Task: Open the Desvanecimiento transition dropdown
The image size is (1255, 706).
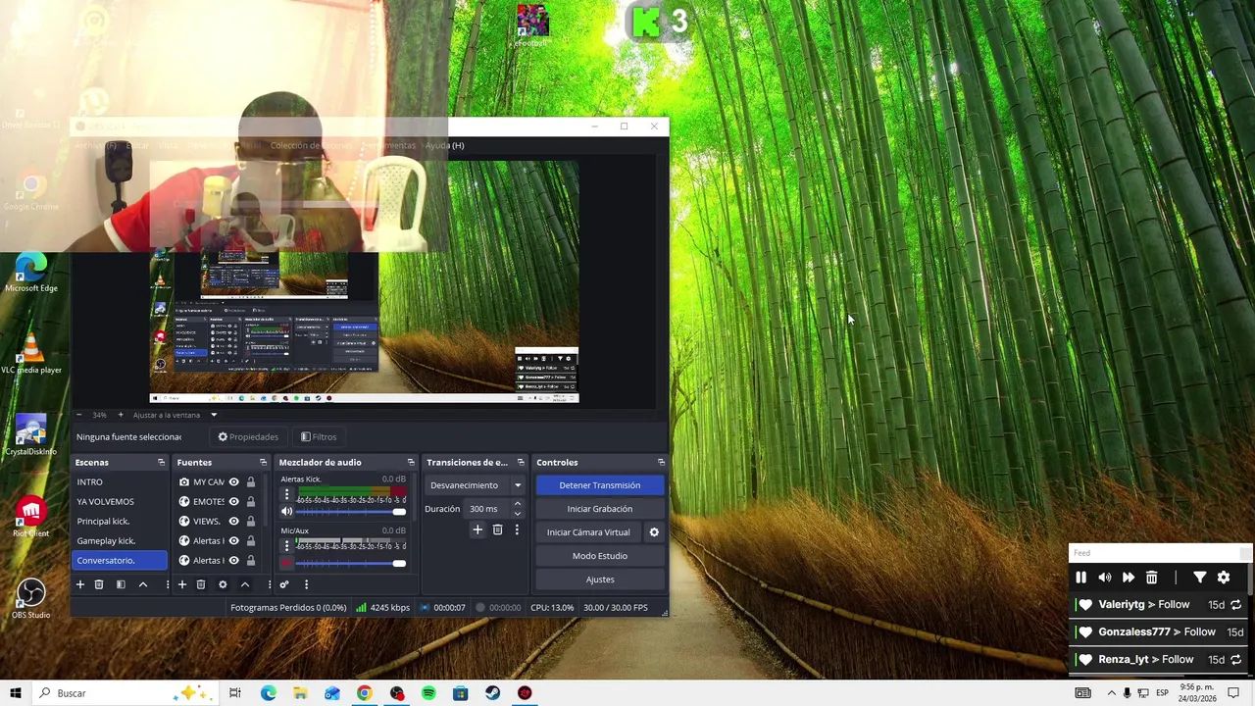Action: [477, 485]
